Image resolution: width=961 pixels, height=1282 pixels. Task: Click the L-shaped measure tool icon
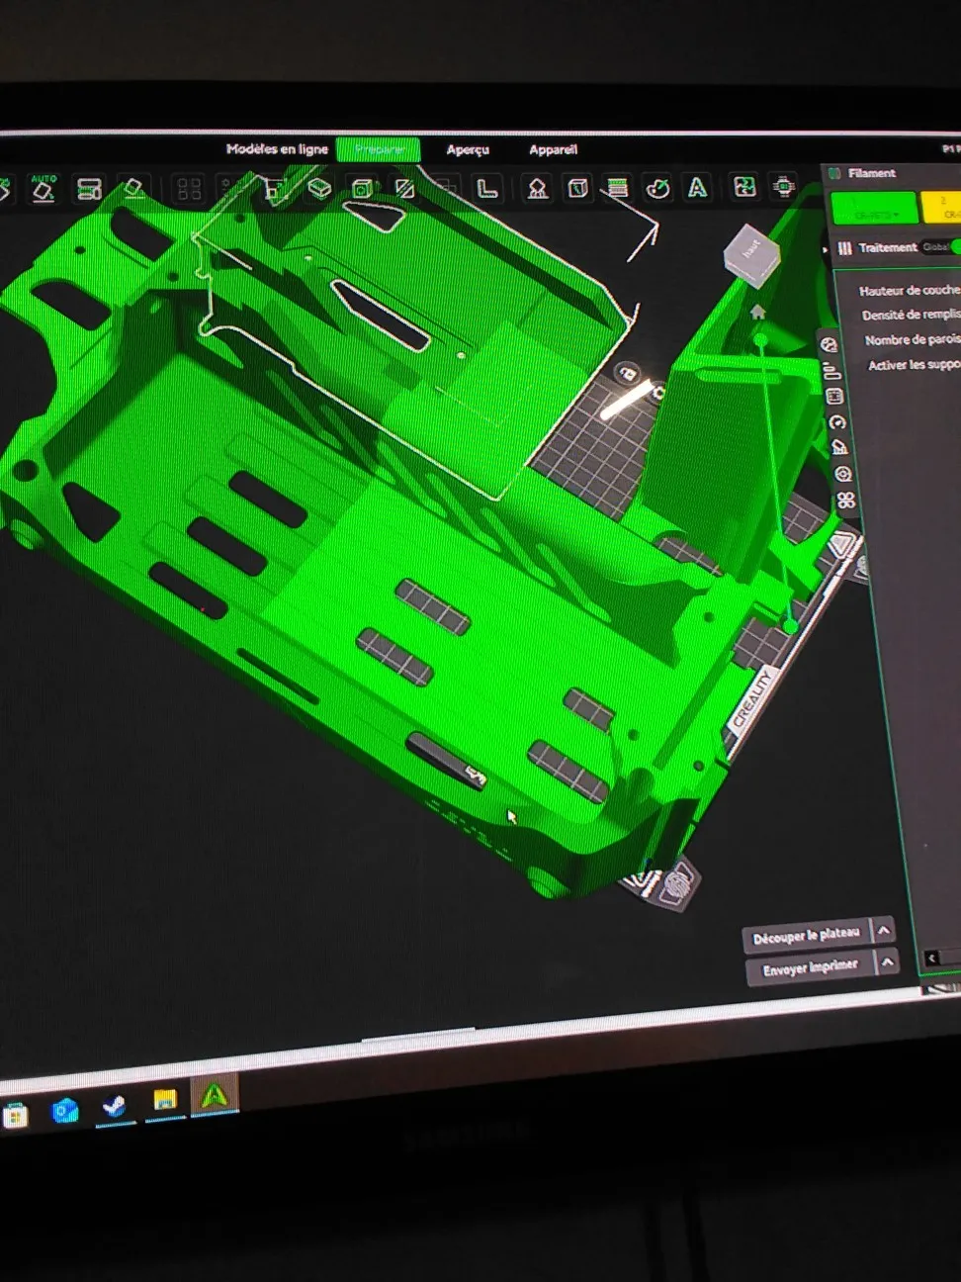tap(487, 188)
